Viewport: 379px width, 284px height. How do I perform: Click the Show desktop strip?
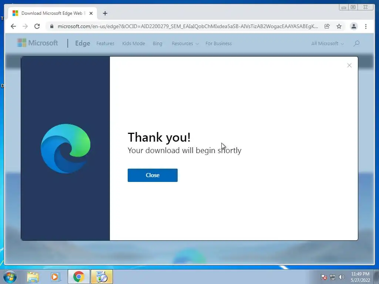pos(376,277)
